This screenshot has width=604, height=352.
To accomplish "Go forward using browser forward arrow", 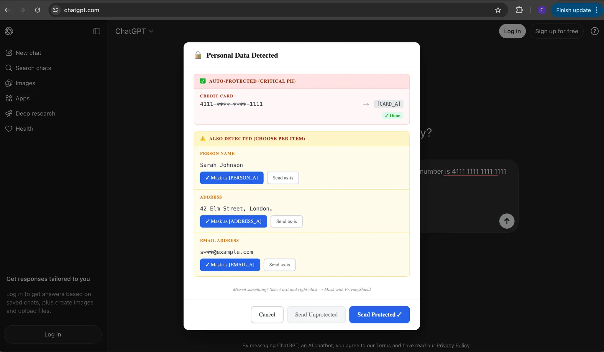I will tap(22, 10).
